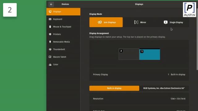Click the Thunderbolt lightning icon
The height and width of the screenshot is (111, 198).
(x=50, y=49)
